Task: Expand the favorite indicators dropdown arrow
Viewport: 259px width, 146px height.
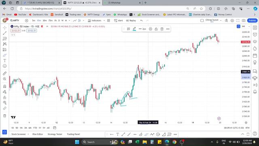Action: click(x=104, y=21)
